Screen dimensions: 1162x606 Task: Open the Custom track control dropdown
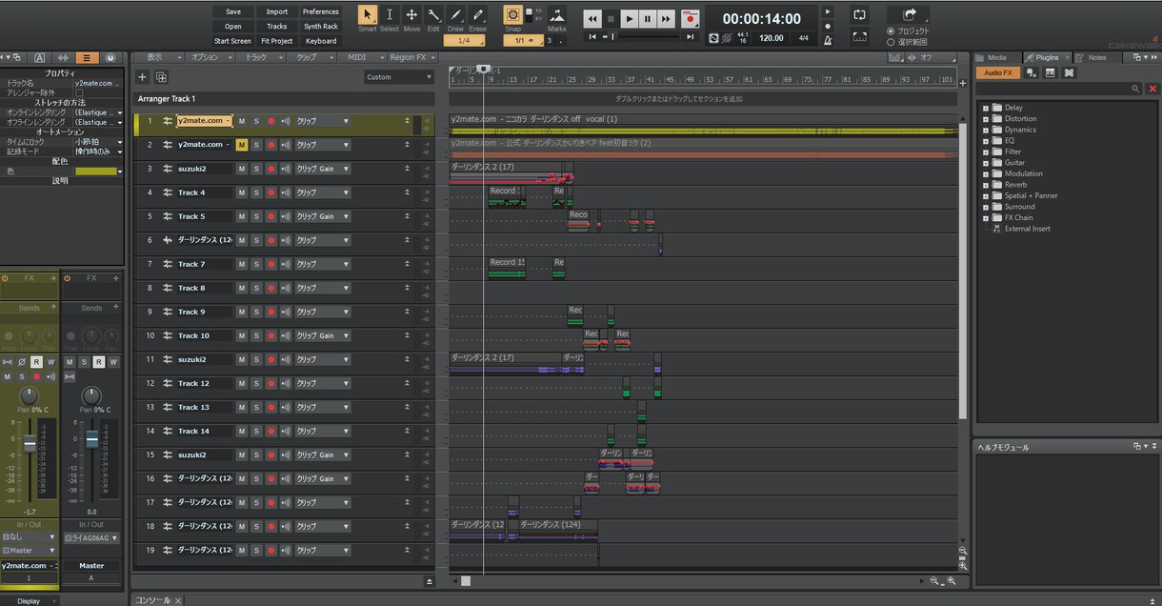pos(399,77)
